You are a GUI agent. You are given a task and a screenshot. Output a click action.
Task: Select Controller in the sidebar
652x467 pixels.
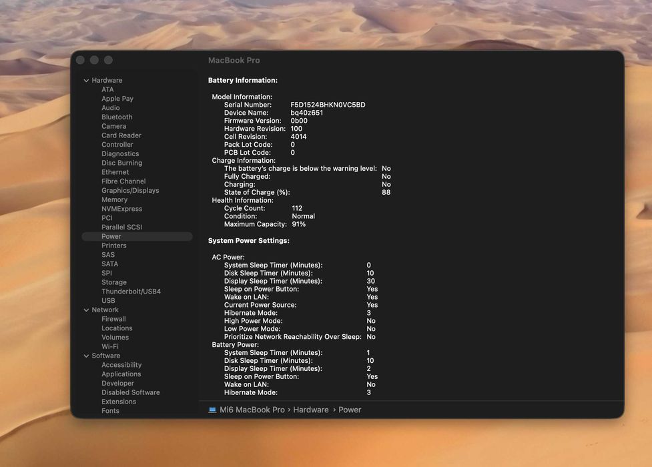117,144
